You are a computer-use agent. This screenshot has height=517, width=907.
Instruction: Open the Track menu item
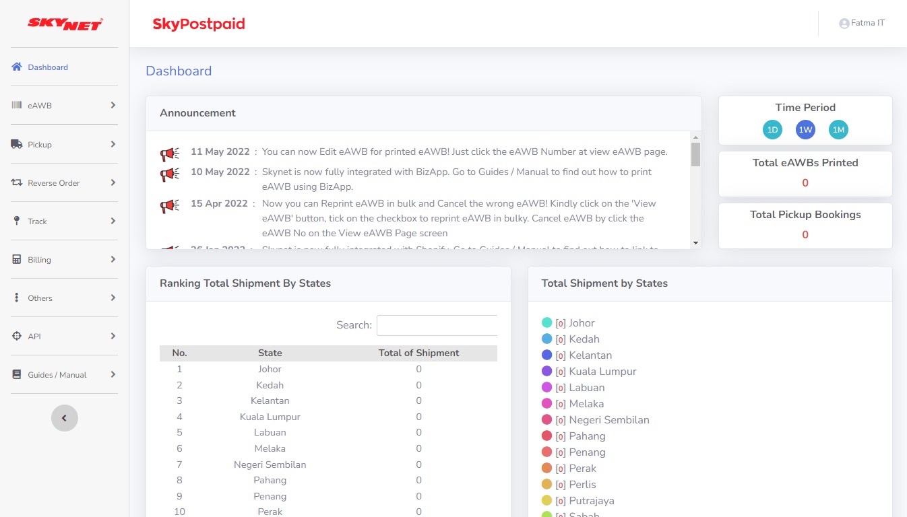(x=37, y=221)
